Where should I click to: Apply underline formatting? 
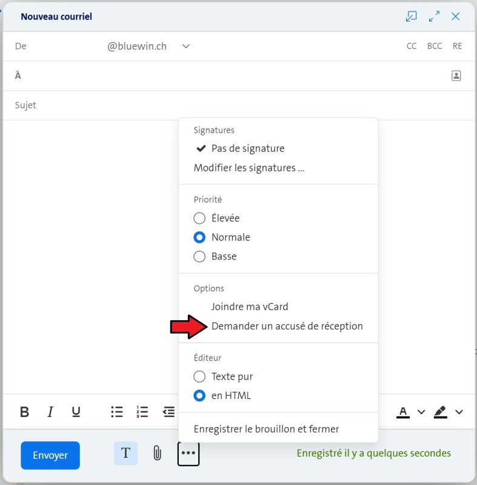(x=76, y=412)
